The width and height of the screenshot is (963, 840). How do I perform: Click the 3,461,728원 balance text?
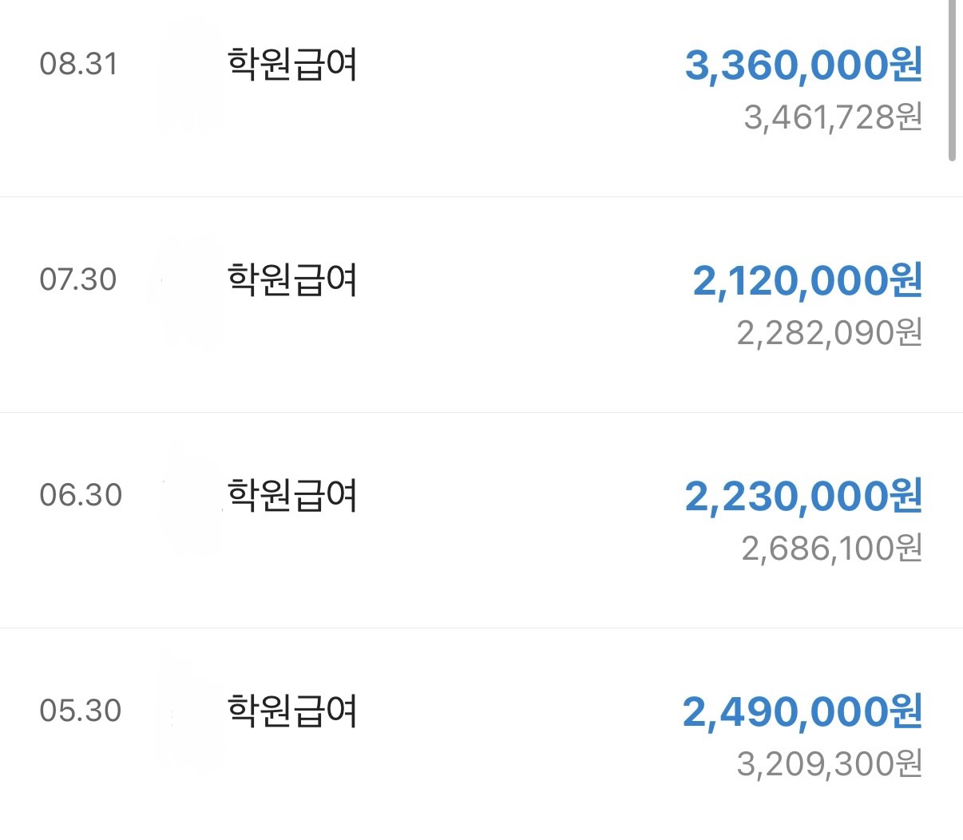pos(833,117)
